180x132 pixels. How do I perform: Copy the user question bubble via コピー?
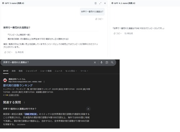(x=99, y=19)
